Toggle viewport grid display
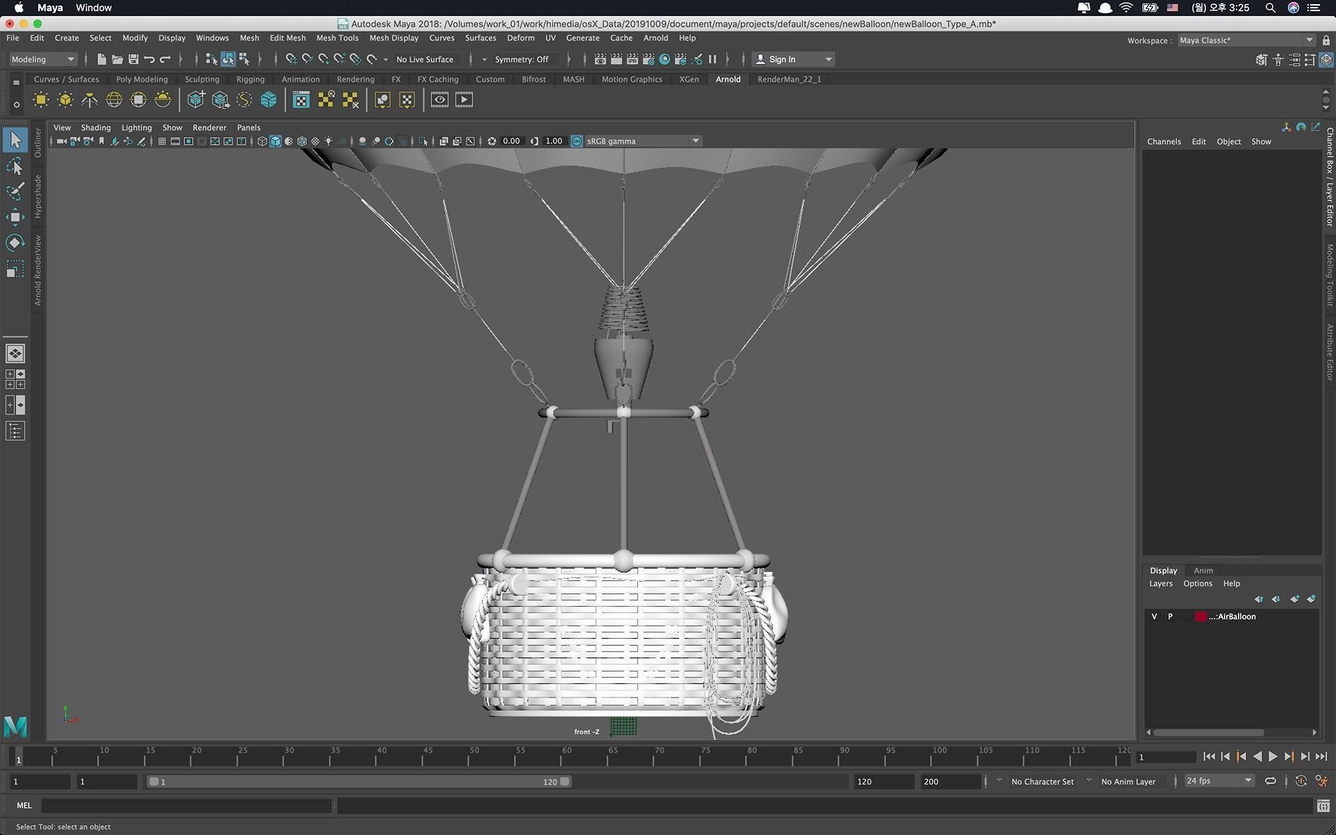Viewport: 1336px width, 835px height. click(162, 141)
